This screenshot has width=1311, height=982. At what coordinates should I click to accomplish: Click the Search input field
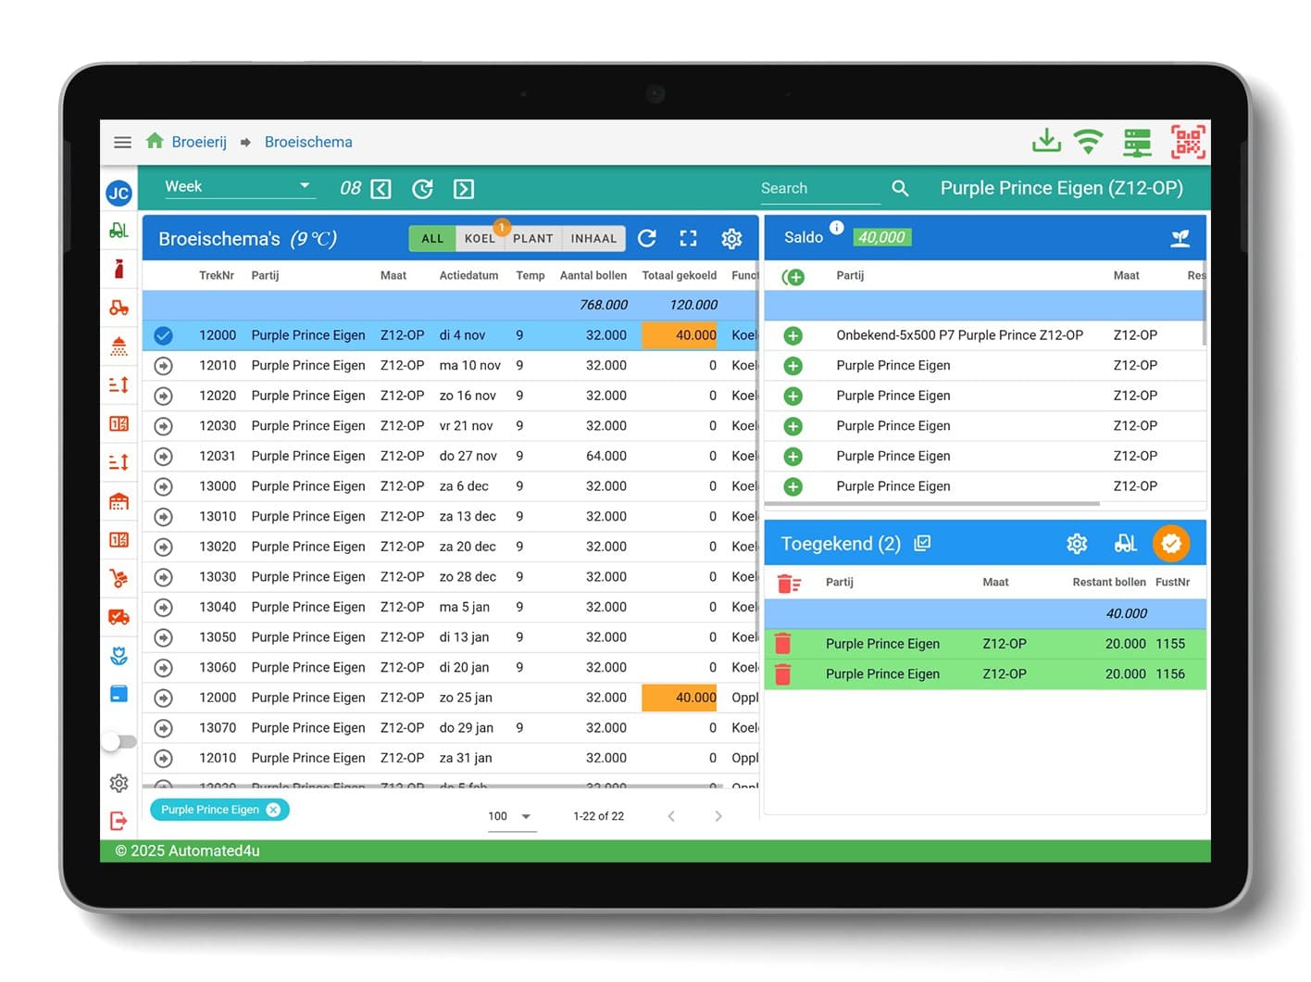point(818,188)
